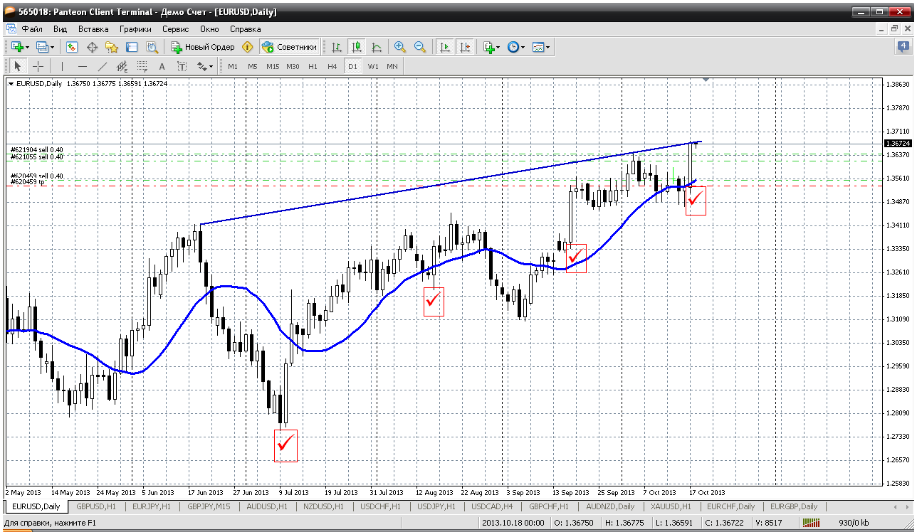
Task: Select the vertical line tool
Action: point(62,66)
